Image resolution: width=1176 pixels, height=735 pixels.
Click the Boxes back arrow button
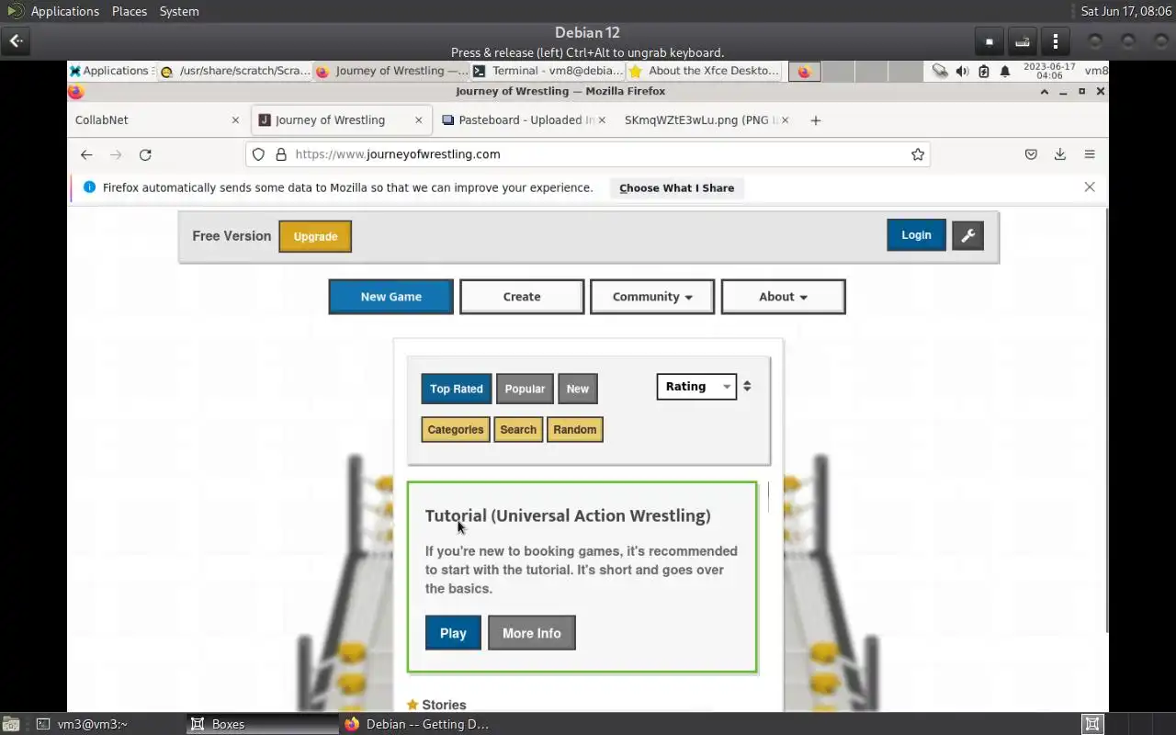click(17, 40)
